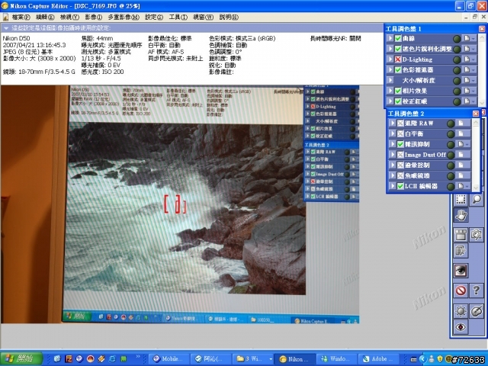Click the camera-with-brush icon in the toolbox
Screen dimensions: 488x366
coord(476,235)
